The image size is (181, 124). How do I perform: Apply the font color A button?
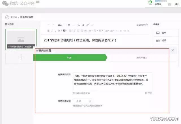[x=59, y=31]
